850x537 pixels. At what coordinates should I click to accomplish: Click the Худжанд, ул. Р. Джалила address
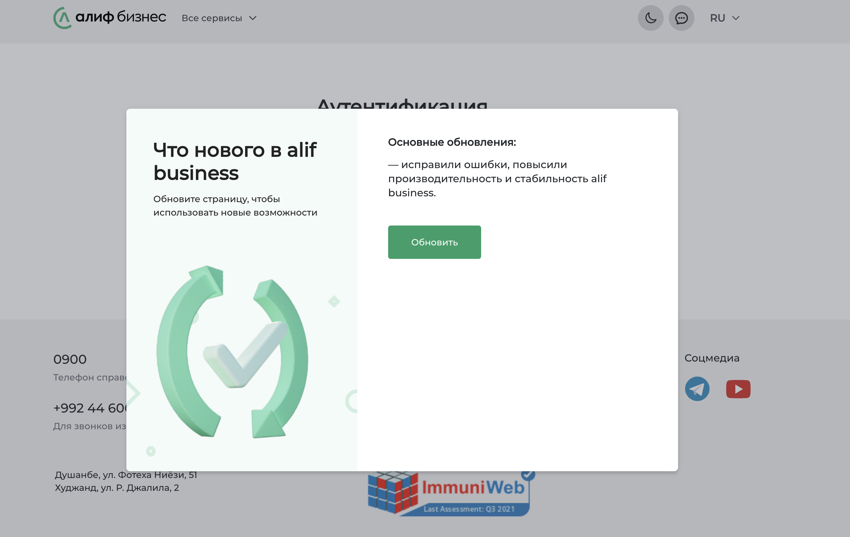pyautogui.click(x=117, y=488)
